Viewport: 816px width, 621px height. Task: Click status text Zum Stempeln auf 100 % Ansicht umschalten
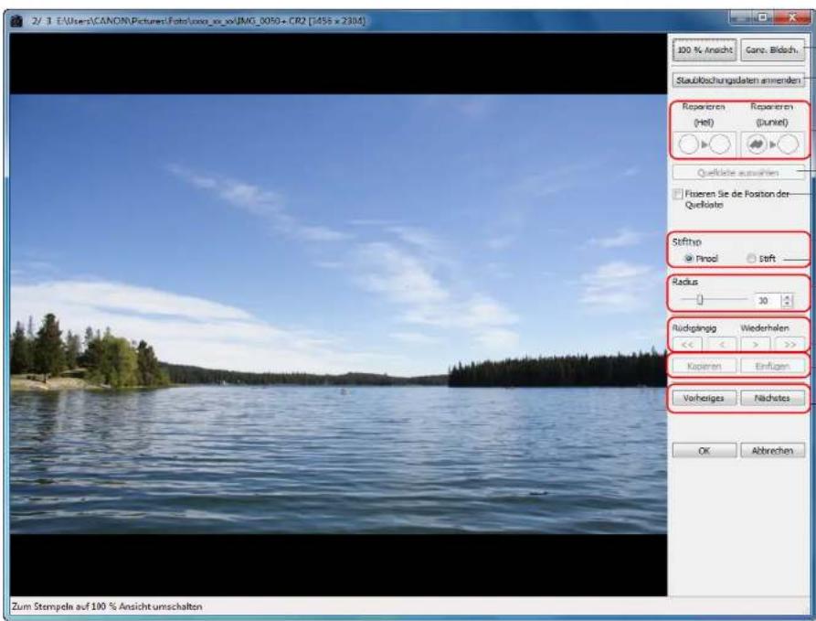coord(107,606)
